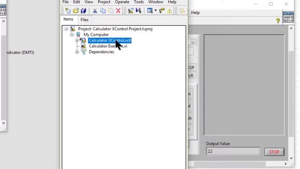Click the Compare toolbar icon
This screenshot has width=300, height=169.
[x=131, y=11]
